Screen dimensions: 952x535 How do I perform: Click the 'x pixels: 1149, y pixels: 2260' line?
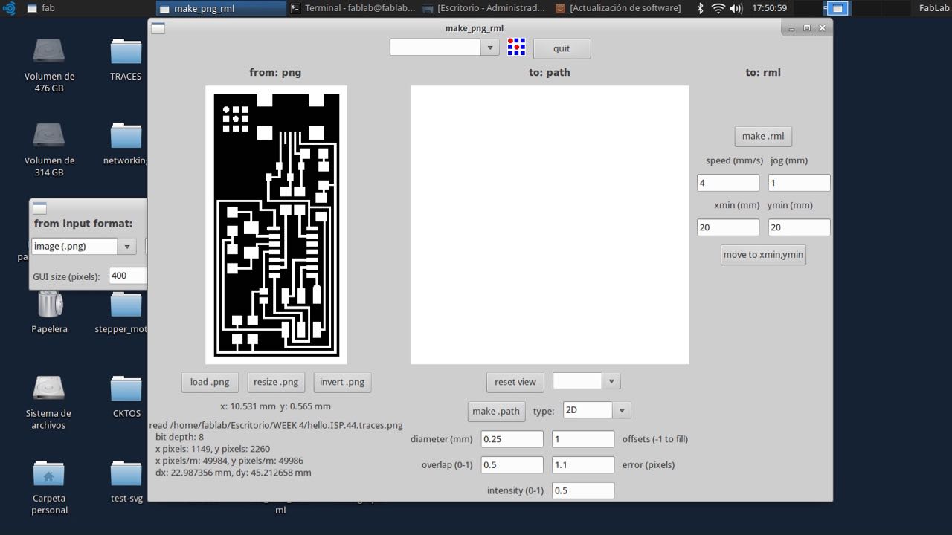click(213, 449)
